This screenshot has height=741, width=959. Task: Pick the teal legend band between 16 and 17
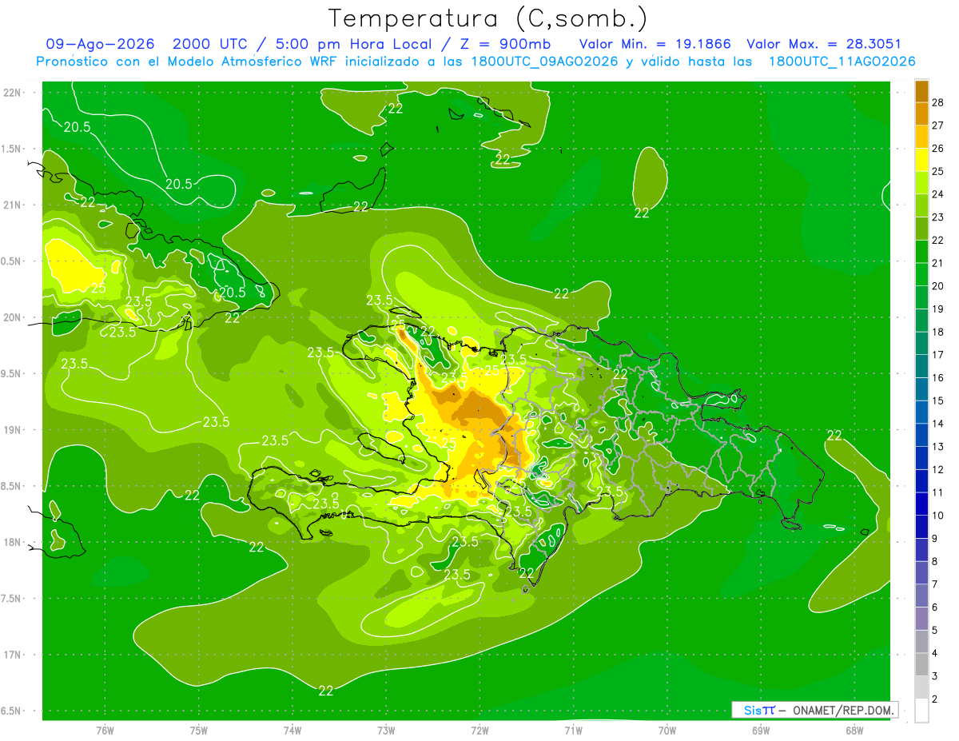[921, 366]
